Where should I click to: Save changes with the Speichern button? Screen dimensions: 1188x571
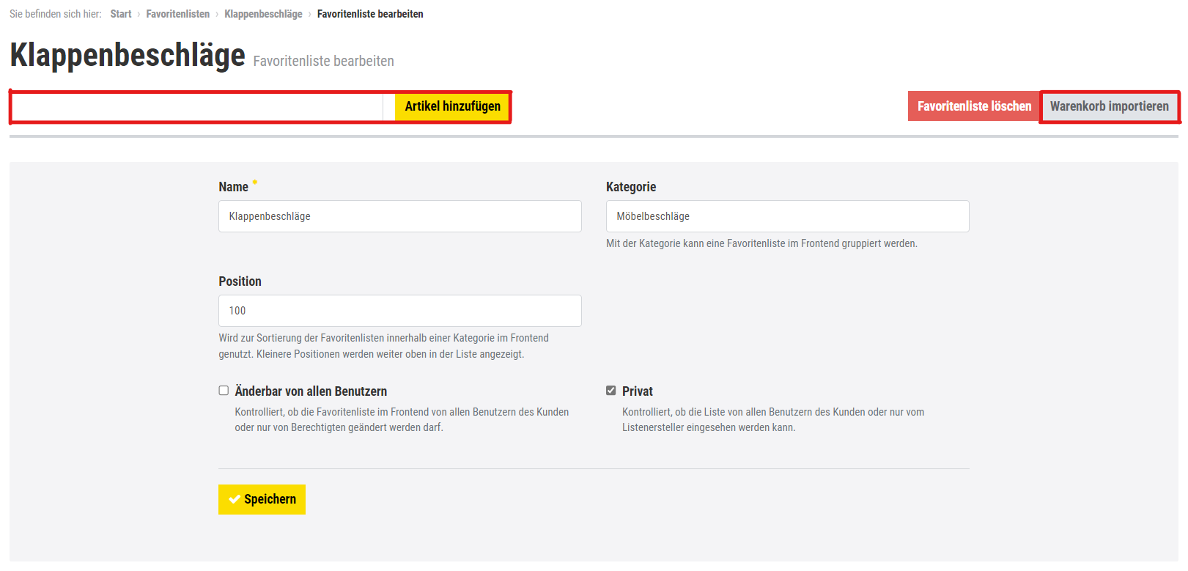pos(262,499)
